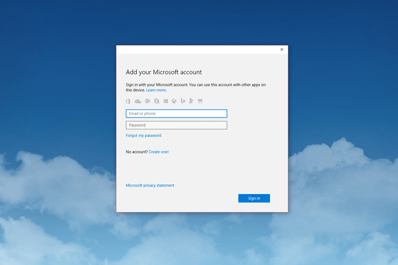Viewport: 398px width, 265px height.
Task: Open the Forgot my password link
Action: coord(144,136)
